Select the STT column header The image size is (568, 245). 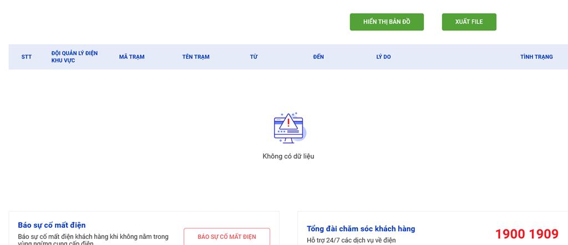27,57
